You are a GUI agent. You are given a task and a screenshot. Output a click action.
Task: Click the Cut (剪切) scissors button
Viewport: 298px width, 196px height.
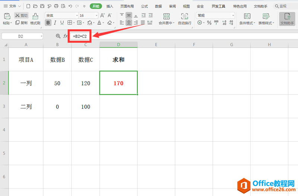[x=22, y=15]
